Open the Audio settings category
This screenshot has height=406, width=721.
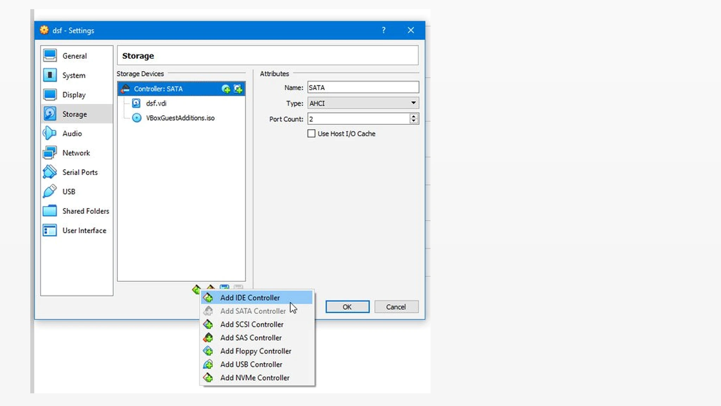click(x=77, y=133)
